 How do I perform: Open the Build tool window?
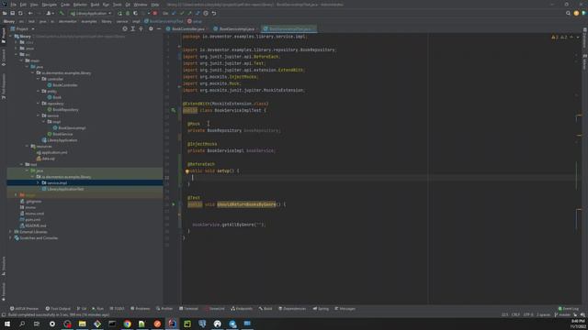tap(266, 309)
